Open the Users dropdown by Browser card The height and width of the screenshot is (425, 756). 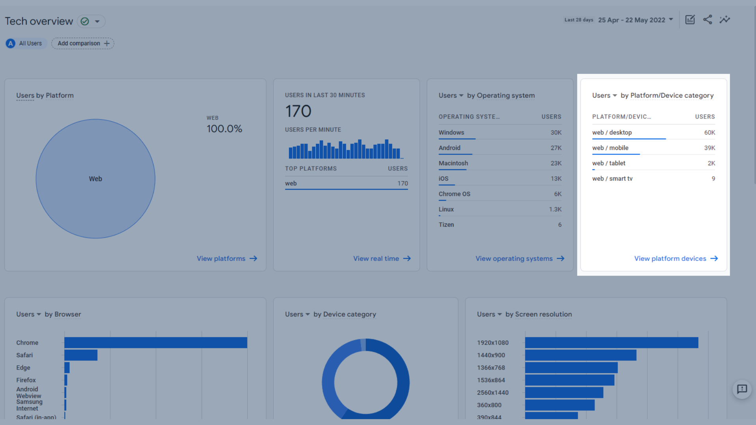[x=39, y=314]
